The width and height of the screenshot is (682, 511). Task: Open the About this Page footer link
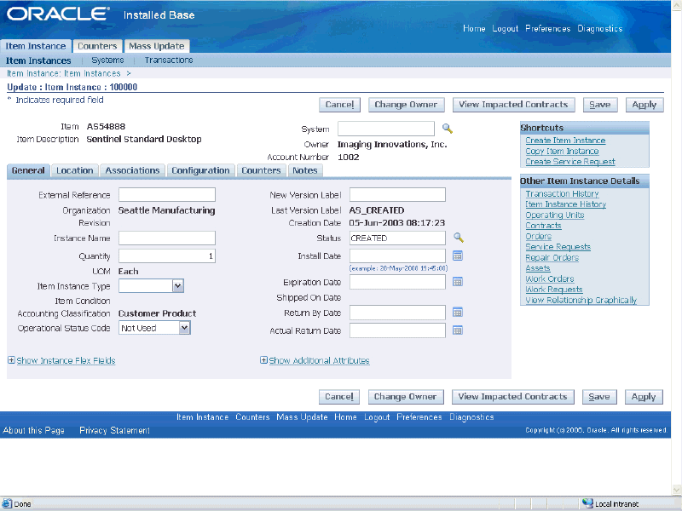coord(33,430)
